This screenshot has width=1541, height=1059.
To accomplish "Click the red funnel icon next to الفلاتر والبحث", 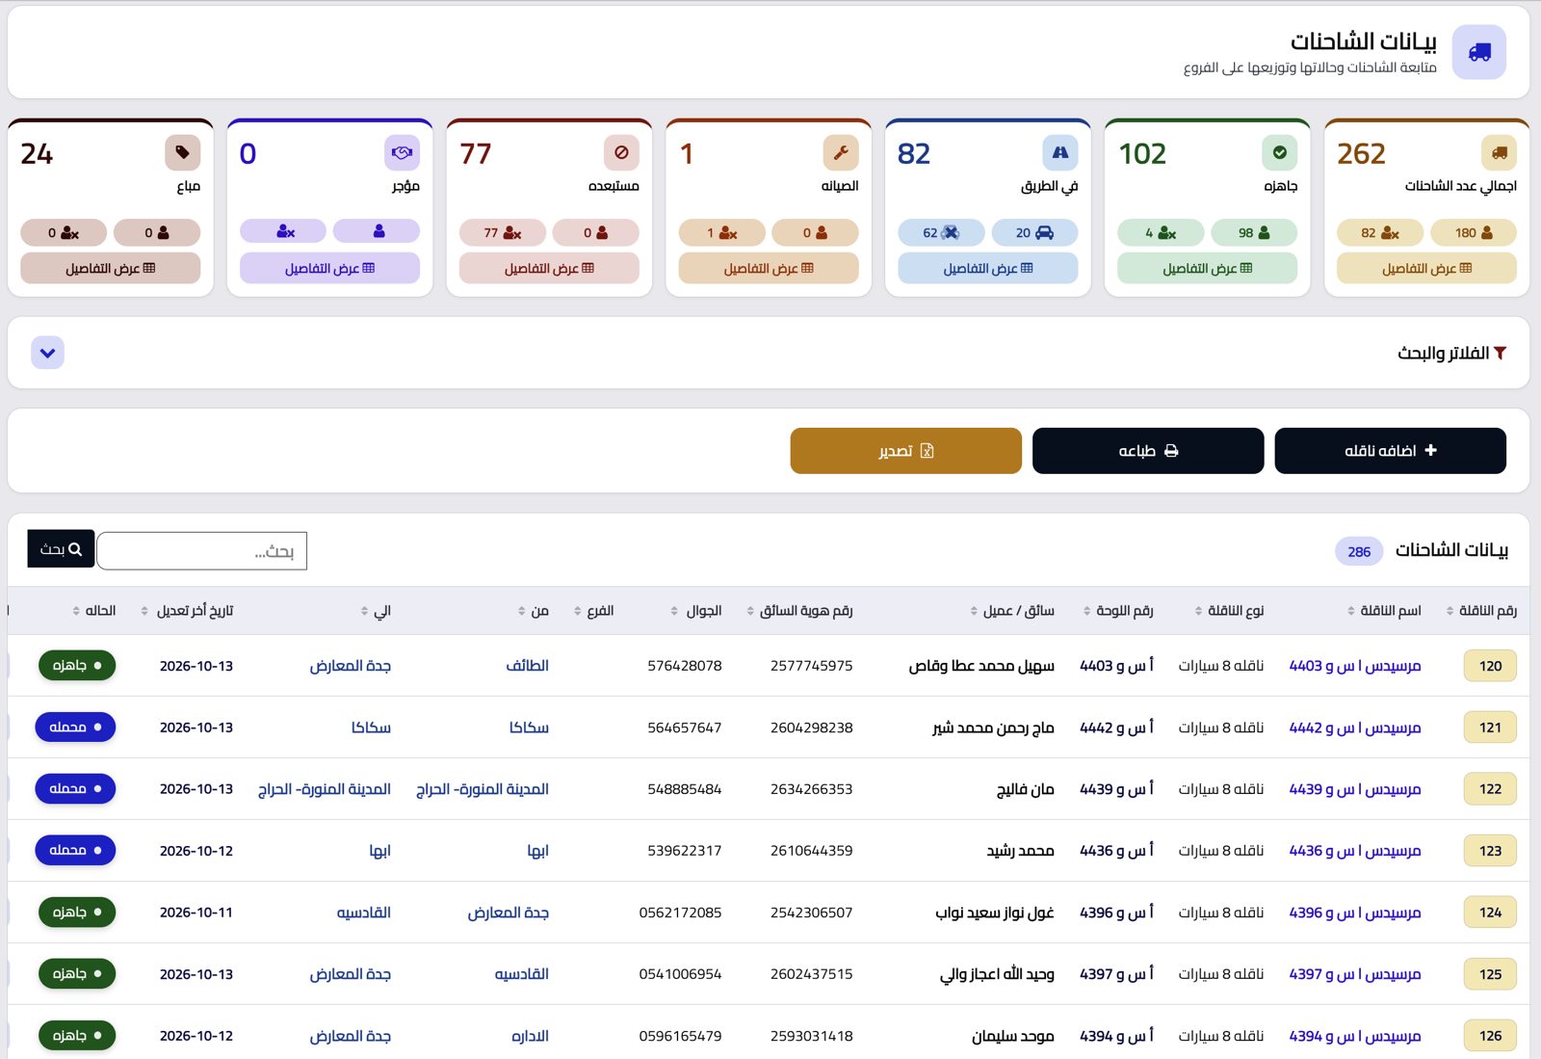I will pyautogui.click(x=1500, y=354).
